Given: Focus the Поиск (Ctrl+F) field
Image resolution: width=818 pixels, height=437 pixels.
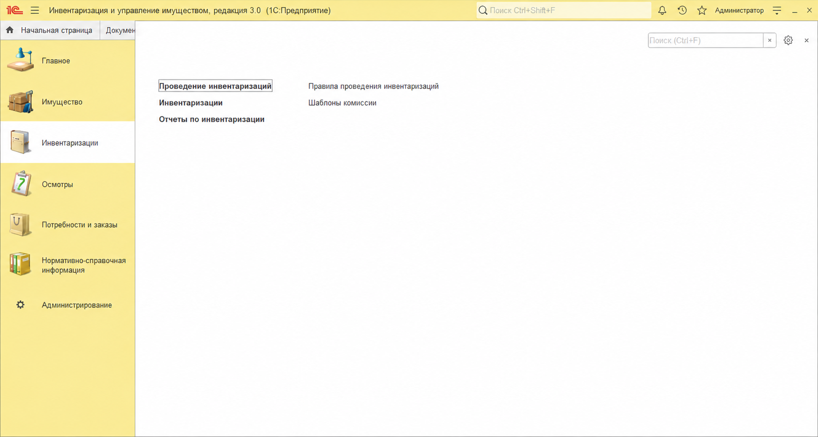Looking at the screenshot, I should [706, 41].
